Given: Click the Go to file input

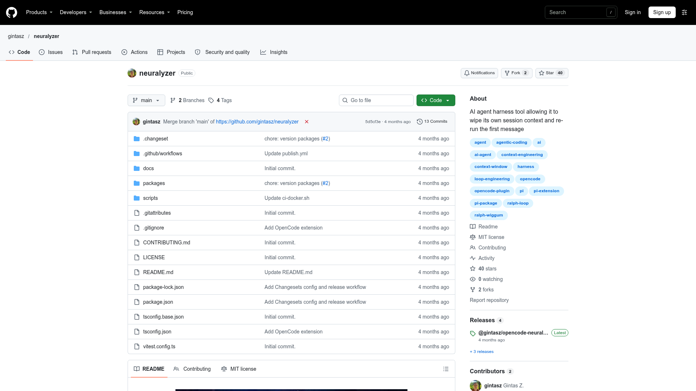Looking at the screenshot, I should tap(376, 100).
